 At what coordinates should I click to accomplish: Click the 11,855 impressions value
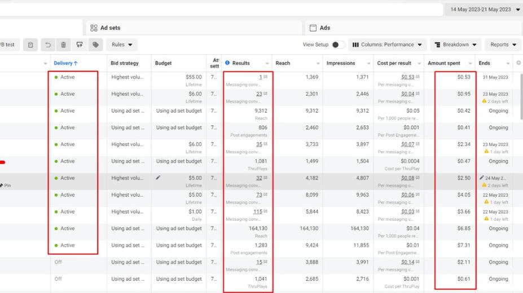pyautogui.click(x=361, y=246)
